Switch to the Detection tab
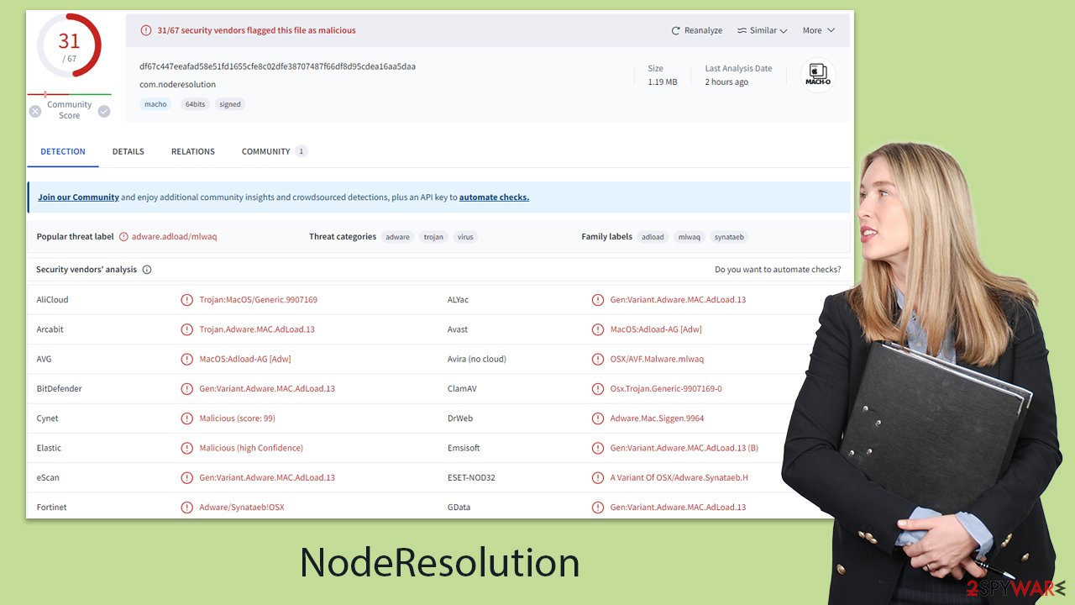This screenshot has height=605, width=1075. [63, 151]
